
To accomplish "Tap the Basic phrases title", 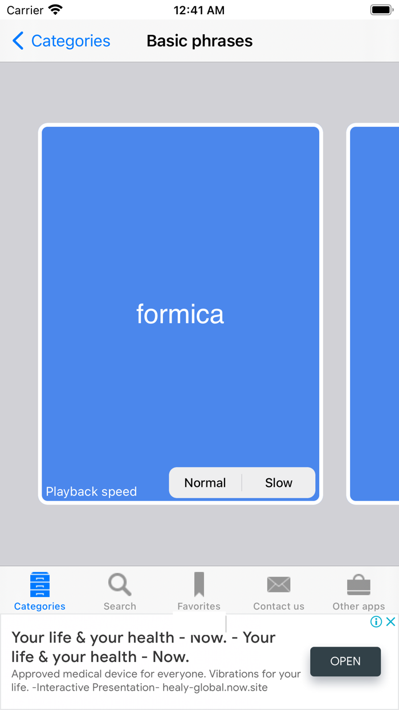I will click(x=199, y=41).
